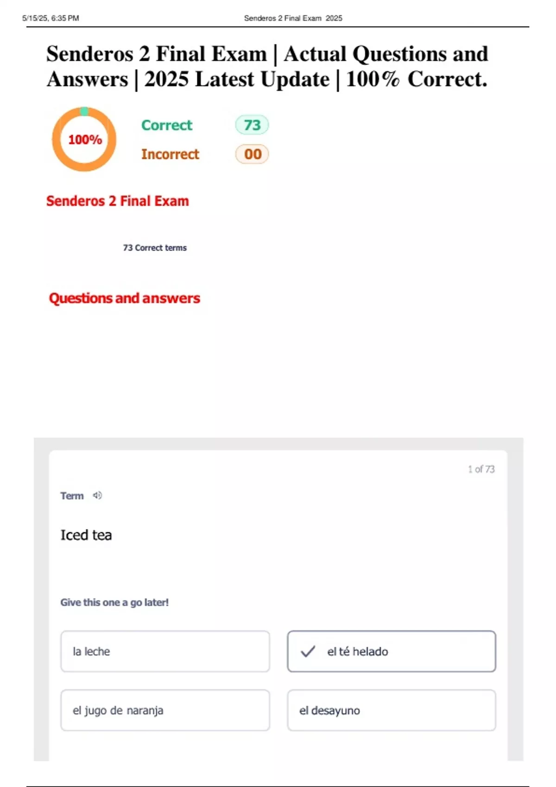
Task: Click the 100% donut progress chart
Action: pos(84,139)
